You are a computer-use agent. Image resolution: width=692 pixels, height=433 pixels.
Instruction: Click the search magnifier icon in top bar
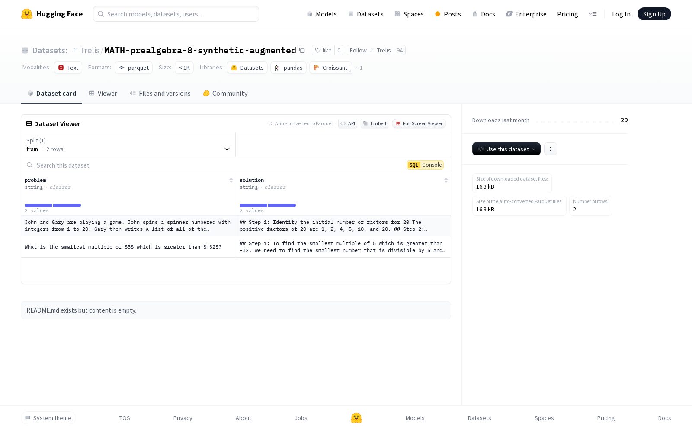[x=101, y=14]
